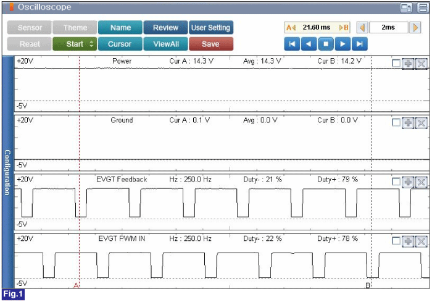Click Power Cur B : 14.2 V reading
This screenshot has width=432, height=302.
(x=339, y=61)
